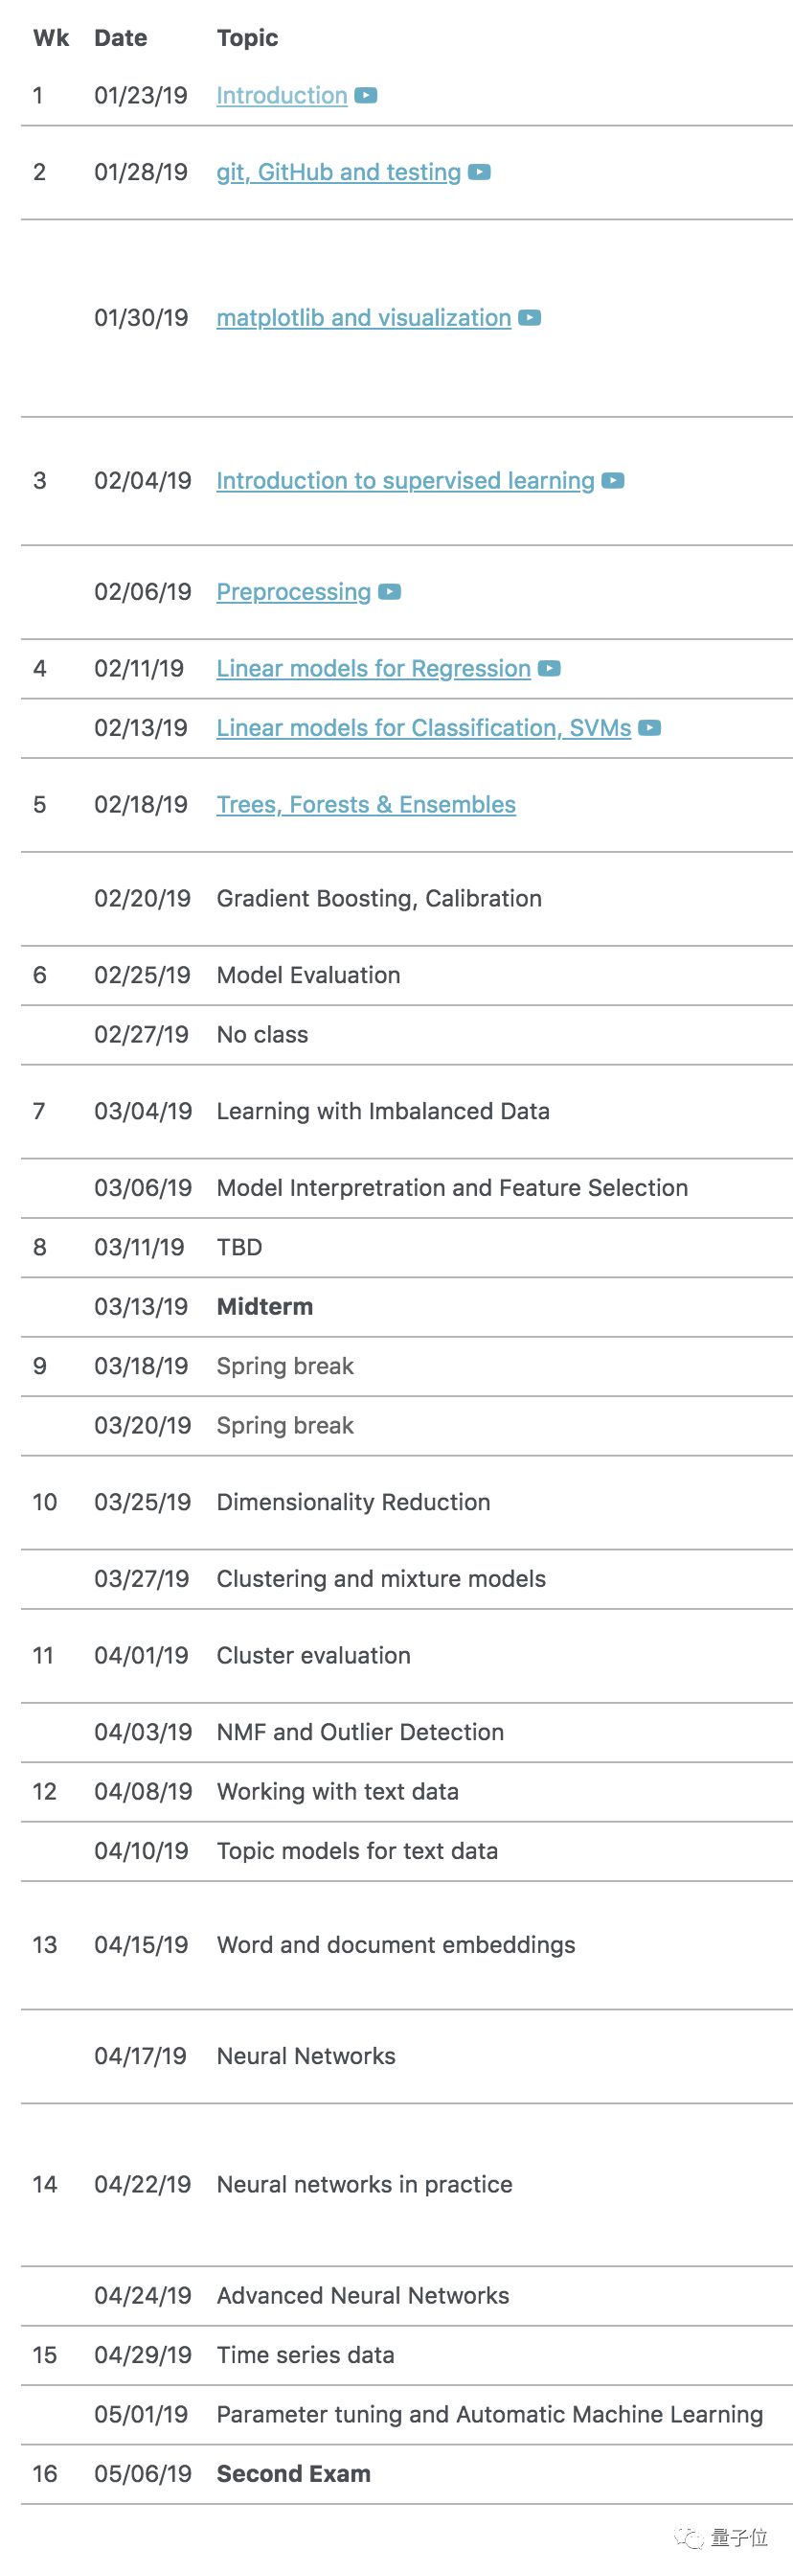The height and width of the screenshot is (2572, 793).
Task: Click video icon after Introduction to supervised learning
Action: pos(614,481)
